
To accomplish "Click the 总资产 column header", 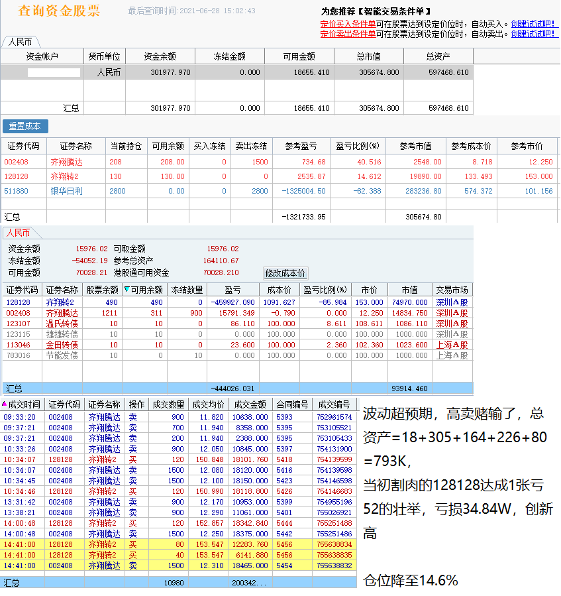I will tap(438, 56).
